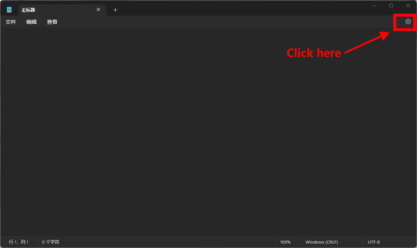Click the Notepad app icon in title bar

click(x=9, y=10)
